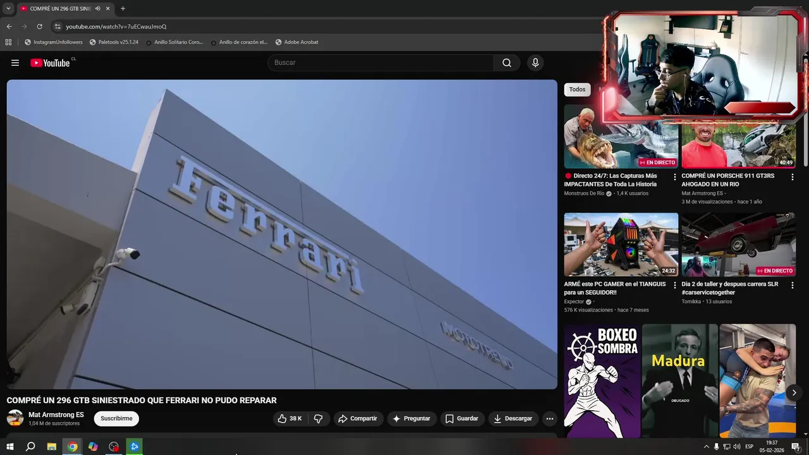This screenshot has width=809, height=455.
Task: Open the Adobe Acrobat bookmark
Action: pyautogui.click(x=297, y=42)
